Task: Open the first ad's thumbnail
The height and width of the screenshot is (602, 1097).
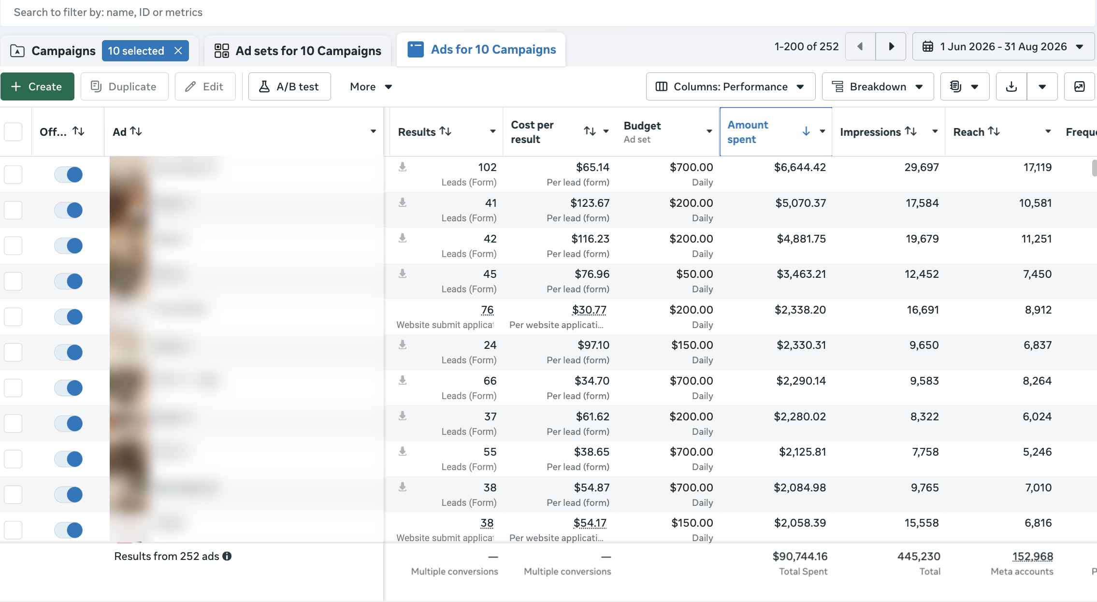Action: [x=128, y=174]
